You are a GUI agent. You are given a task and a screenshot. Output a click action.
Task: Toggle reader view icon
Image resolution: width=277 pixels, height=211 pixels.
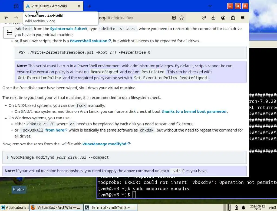pyautogui.click(x=174, y=18)
